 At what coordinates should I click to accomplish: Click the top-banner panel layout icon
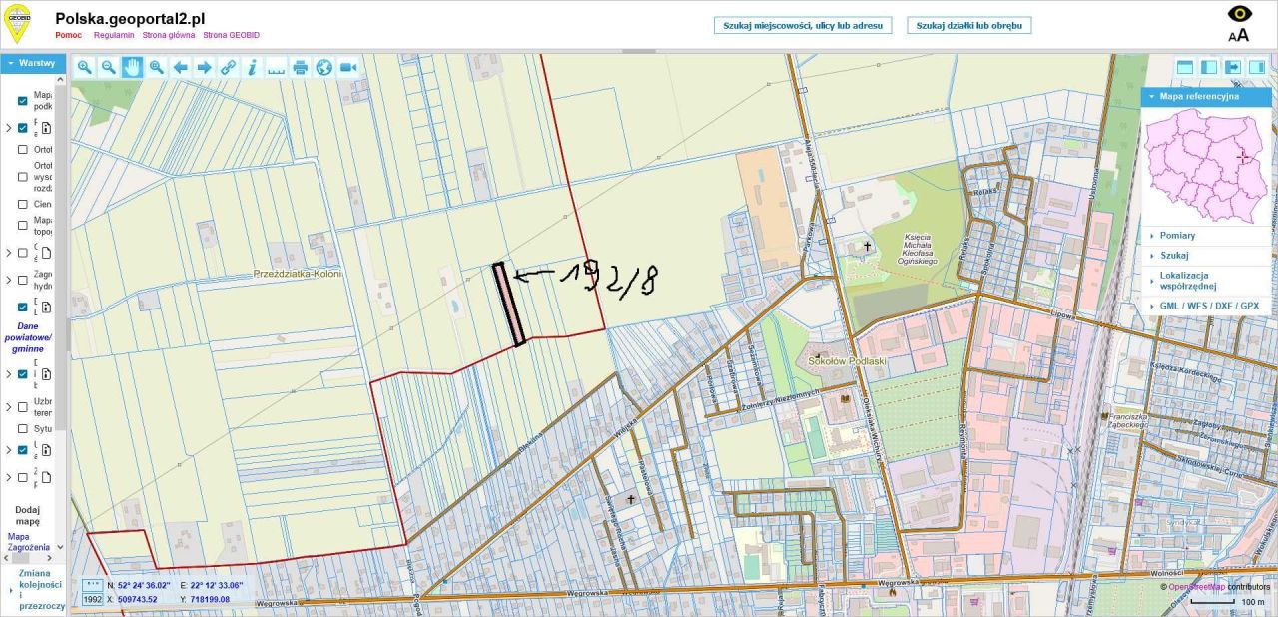coord(1185,67)
